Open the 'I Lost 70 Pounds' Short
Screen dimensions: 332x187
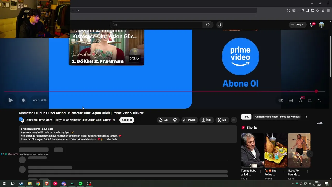299,150
